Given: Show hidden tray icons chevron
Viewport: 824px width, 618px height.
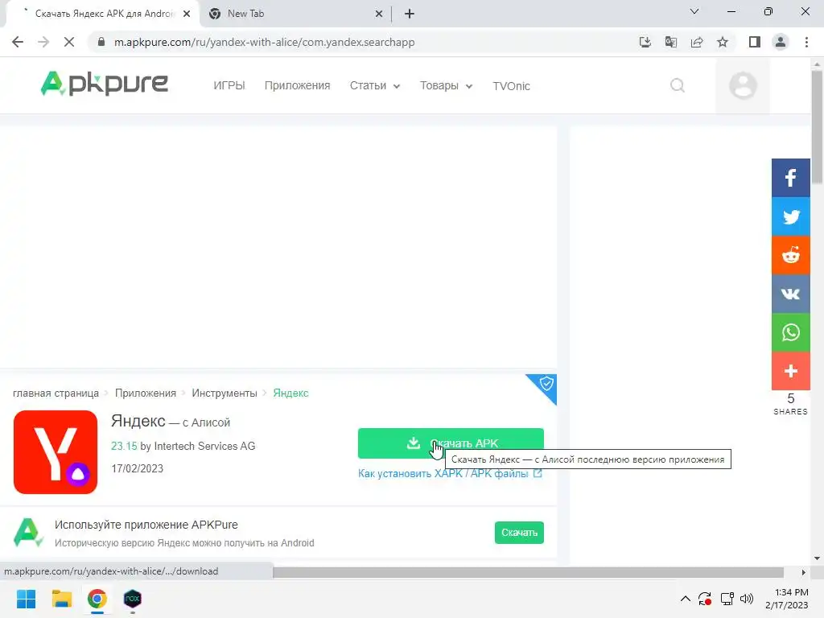Looking at the screenshot, I should tap(686, 599).
